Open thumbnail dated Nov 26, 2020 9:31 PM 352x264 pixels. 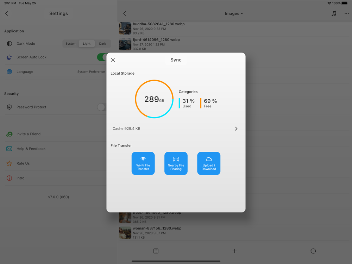[x=125, y=218]
